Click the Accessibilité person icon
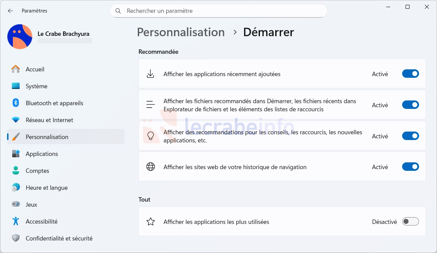Image resolution: width=437 pixels, height=253 pixels. [16, 222]
